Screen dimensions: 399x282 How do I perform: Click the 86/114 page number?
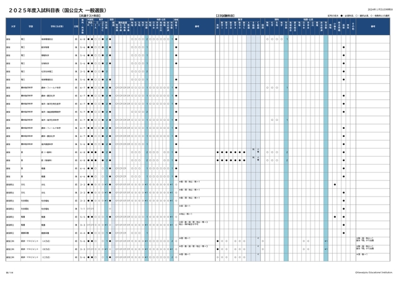(9, 271)
